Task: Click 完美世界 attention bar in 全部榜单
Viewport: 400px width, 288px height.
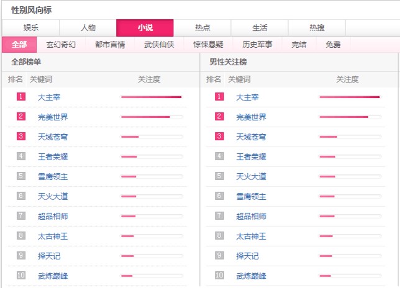Action: point(152,117)
